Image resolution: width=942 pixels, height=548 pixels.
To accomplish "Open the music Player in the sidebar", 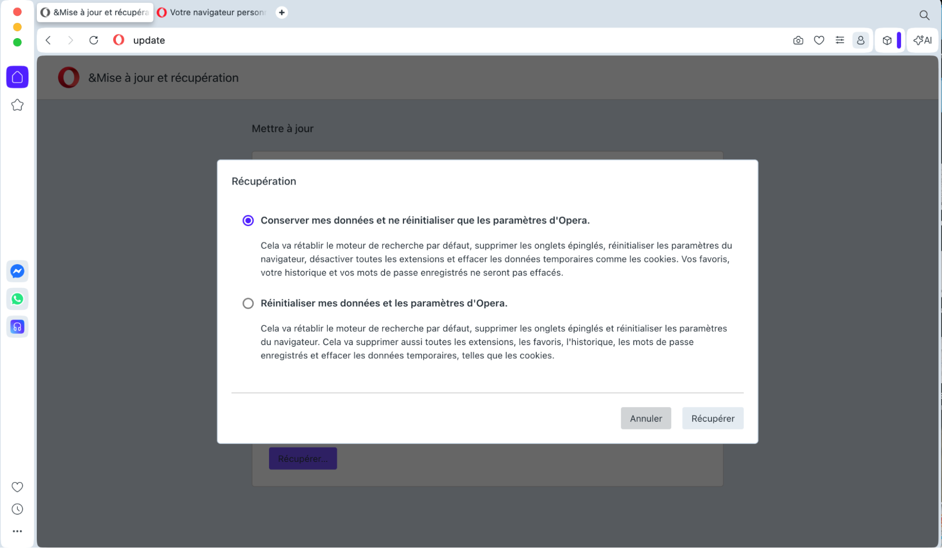I will [17, 327].
